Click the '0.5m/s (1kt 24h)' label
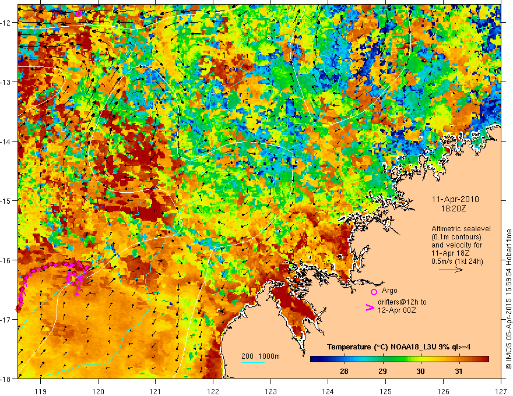The image size is (513, 396). click(457, 261)
